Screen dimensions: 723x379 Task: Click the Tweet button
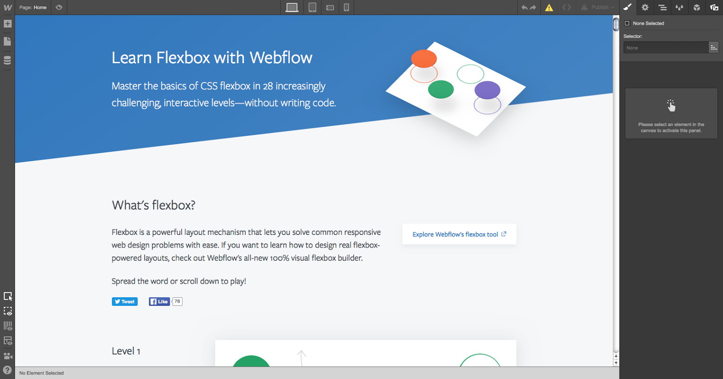click(125, 302)
